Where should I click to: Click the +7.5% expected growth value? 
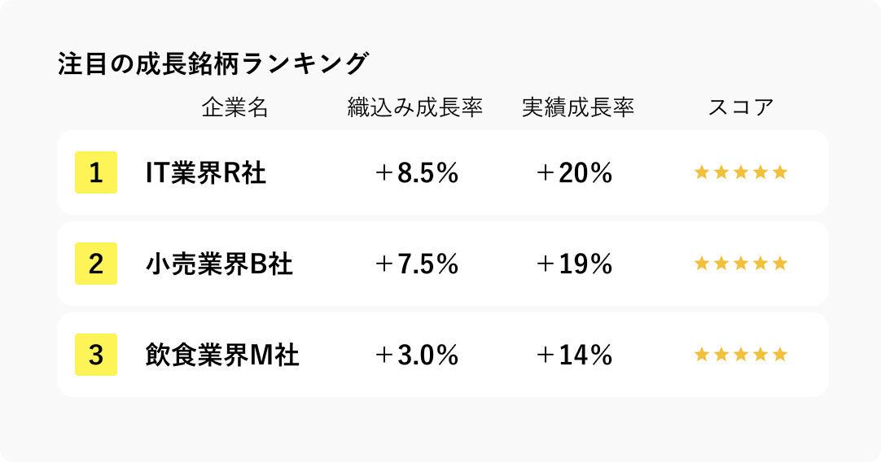point(416,264)
